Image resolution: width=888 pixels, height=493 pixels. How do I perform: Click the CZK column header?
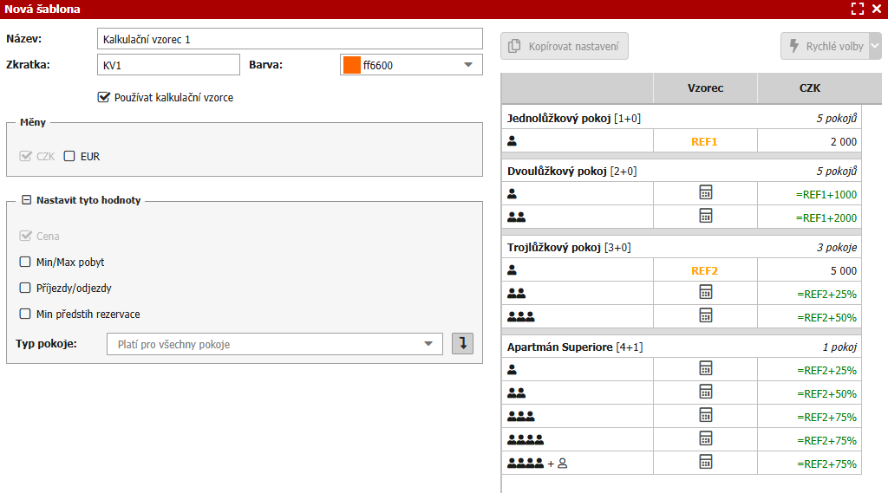(809, 88)
